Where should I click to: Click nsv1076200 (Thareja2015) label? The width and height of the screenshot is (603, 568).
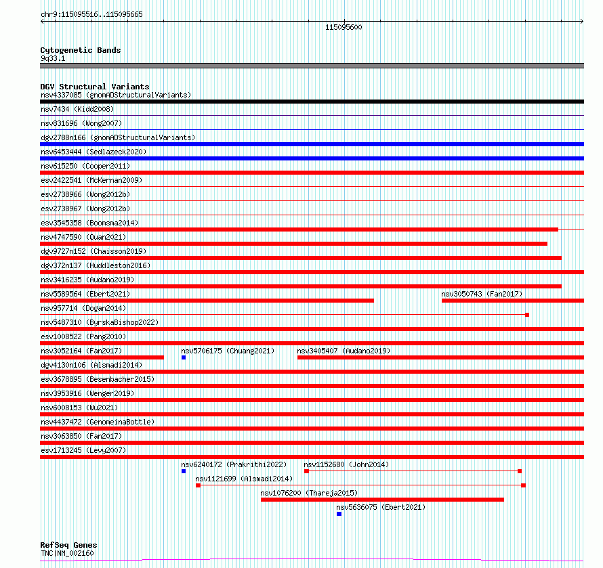[x=309, y=493]
